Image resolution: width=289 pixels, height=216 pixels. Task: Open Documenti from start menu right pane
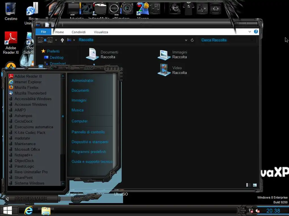click(80, 90)
